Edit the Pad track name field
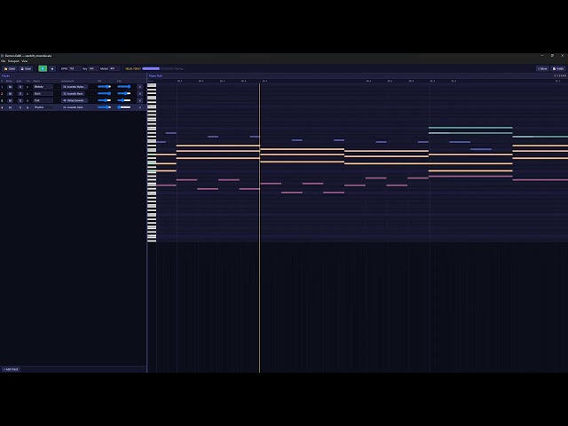Image resolution: width=568 pixels, height=426 pixels. [x=43, y=100]
